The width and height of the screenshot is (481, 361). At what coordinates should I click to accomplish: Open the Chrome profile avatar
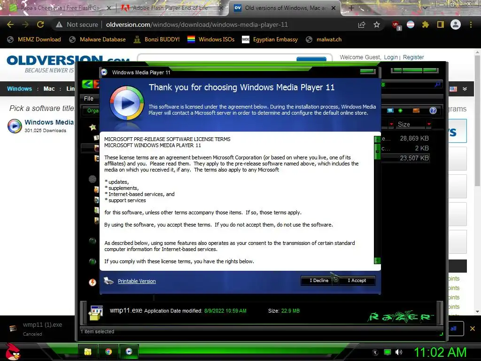pyautogui.click(x=456, y=24)
